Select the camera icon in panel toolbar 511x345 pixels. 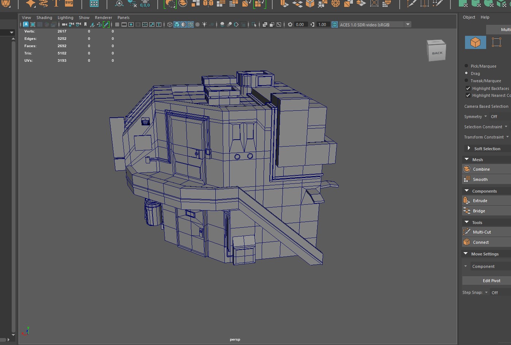click(x=64, y=24)
